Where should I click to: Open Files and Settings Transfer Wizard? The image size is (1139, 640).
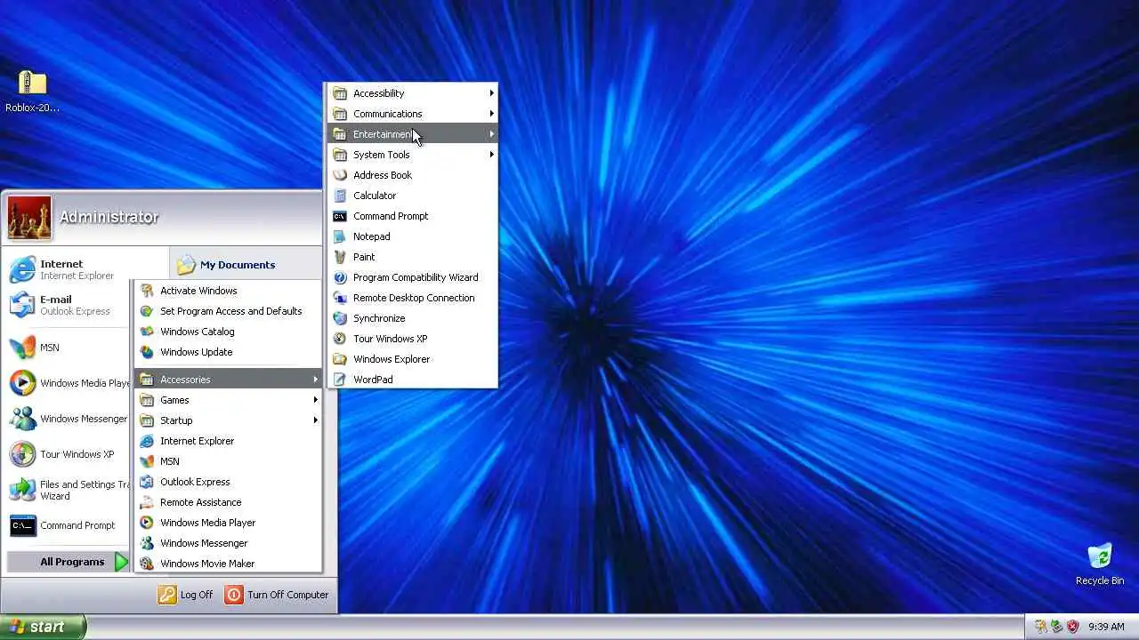pos(69,490)
